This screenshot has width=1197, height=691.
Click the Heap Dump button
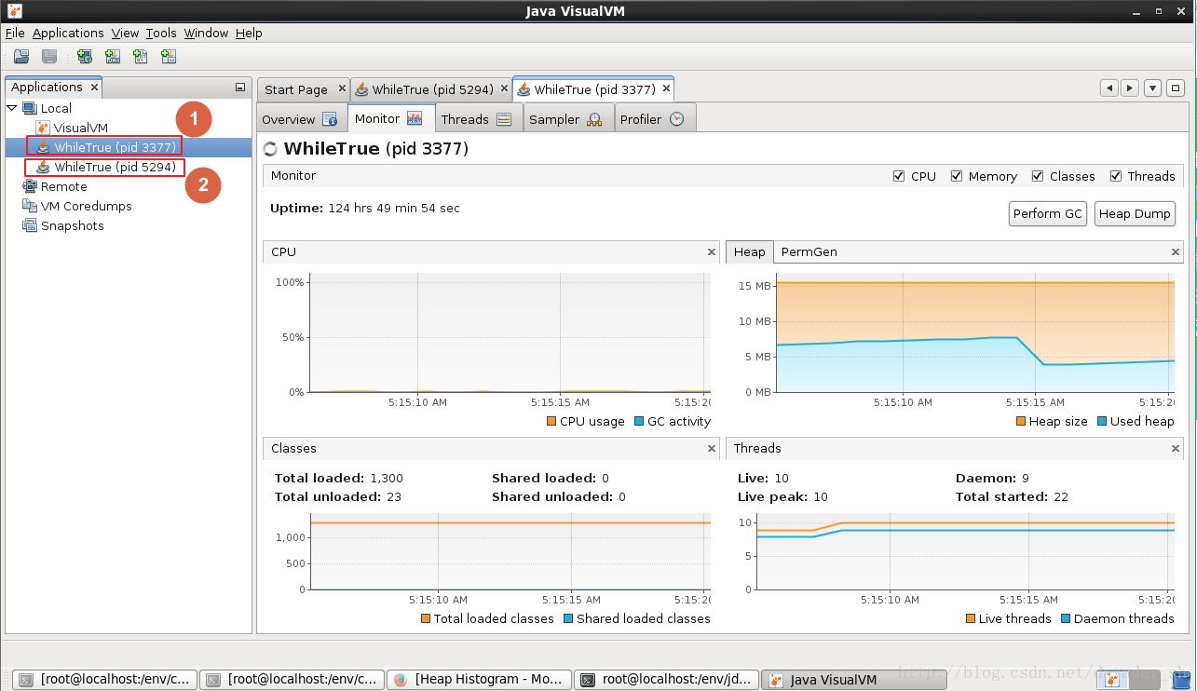coord(1135,213)
